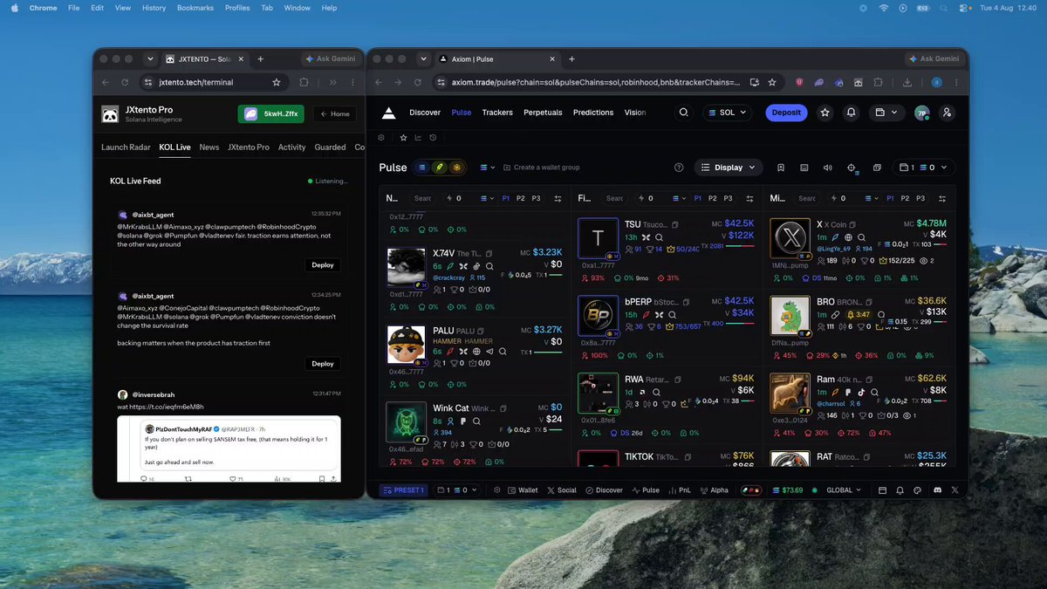Click the Discord icon in the Axiom footer
This screenshot has width=1047, height=589.
[937, 490]
